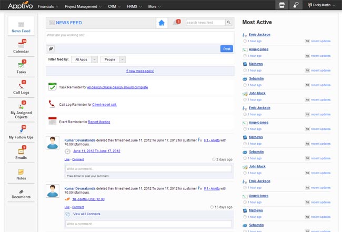Click the 'What are you working on?' field
This screenshot has height=232, width=342.
[x=139, y=36]
